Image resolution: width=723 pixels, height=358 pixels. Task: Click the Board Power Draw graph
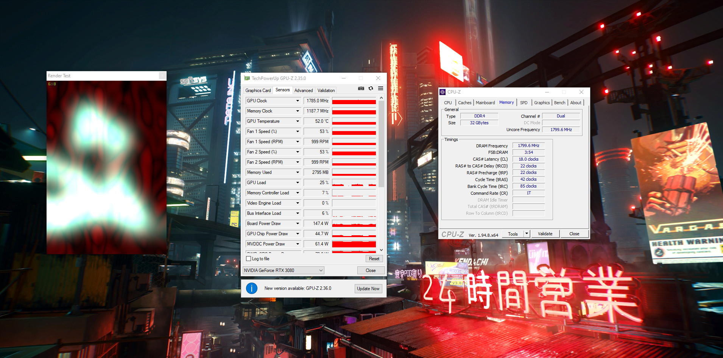pos(354,224)
